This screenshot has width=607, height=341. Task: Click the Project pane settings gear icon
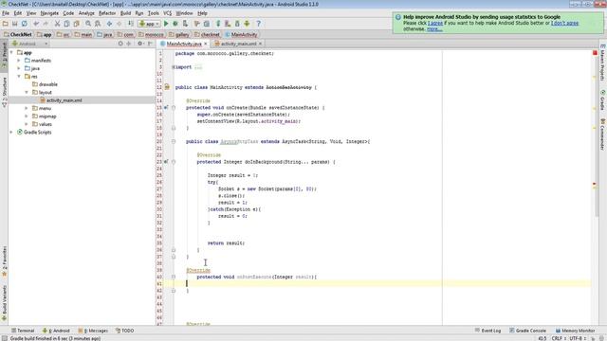139,44
